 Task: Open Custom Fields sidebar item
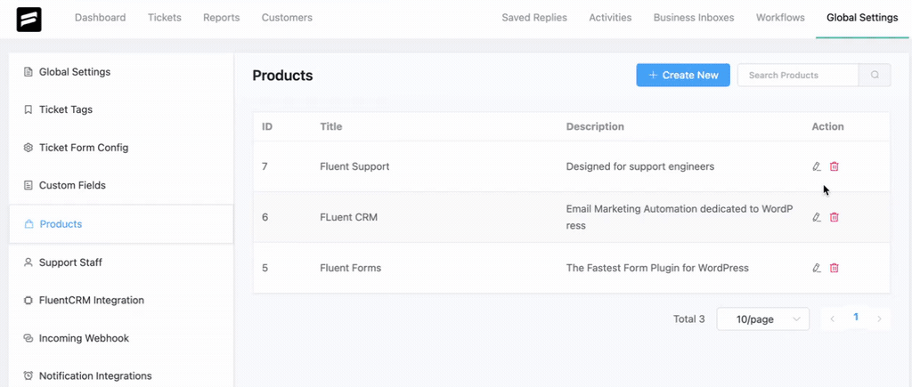tap(121, 186)
